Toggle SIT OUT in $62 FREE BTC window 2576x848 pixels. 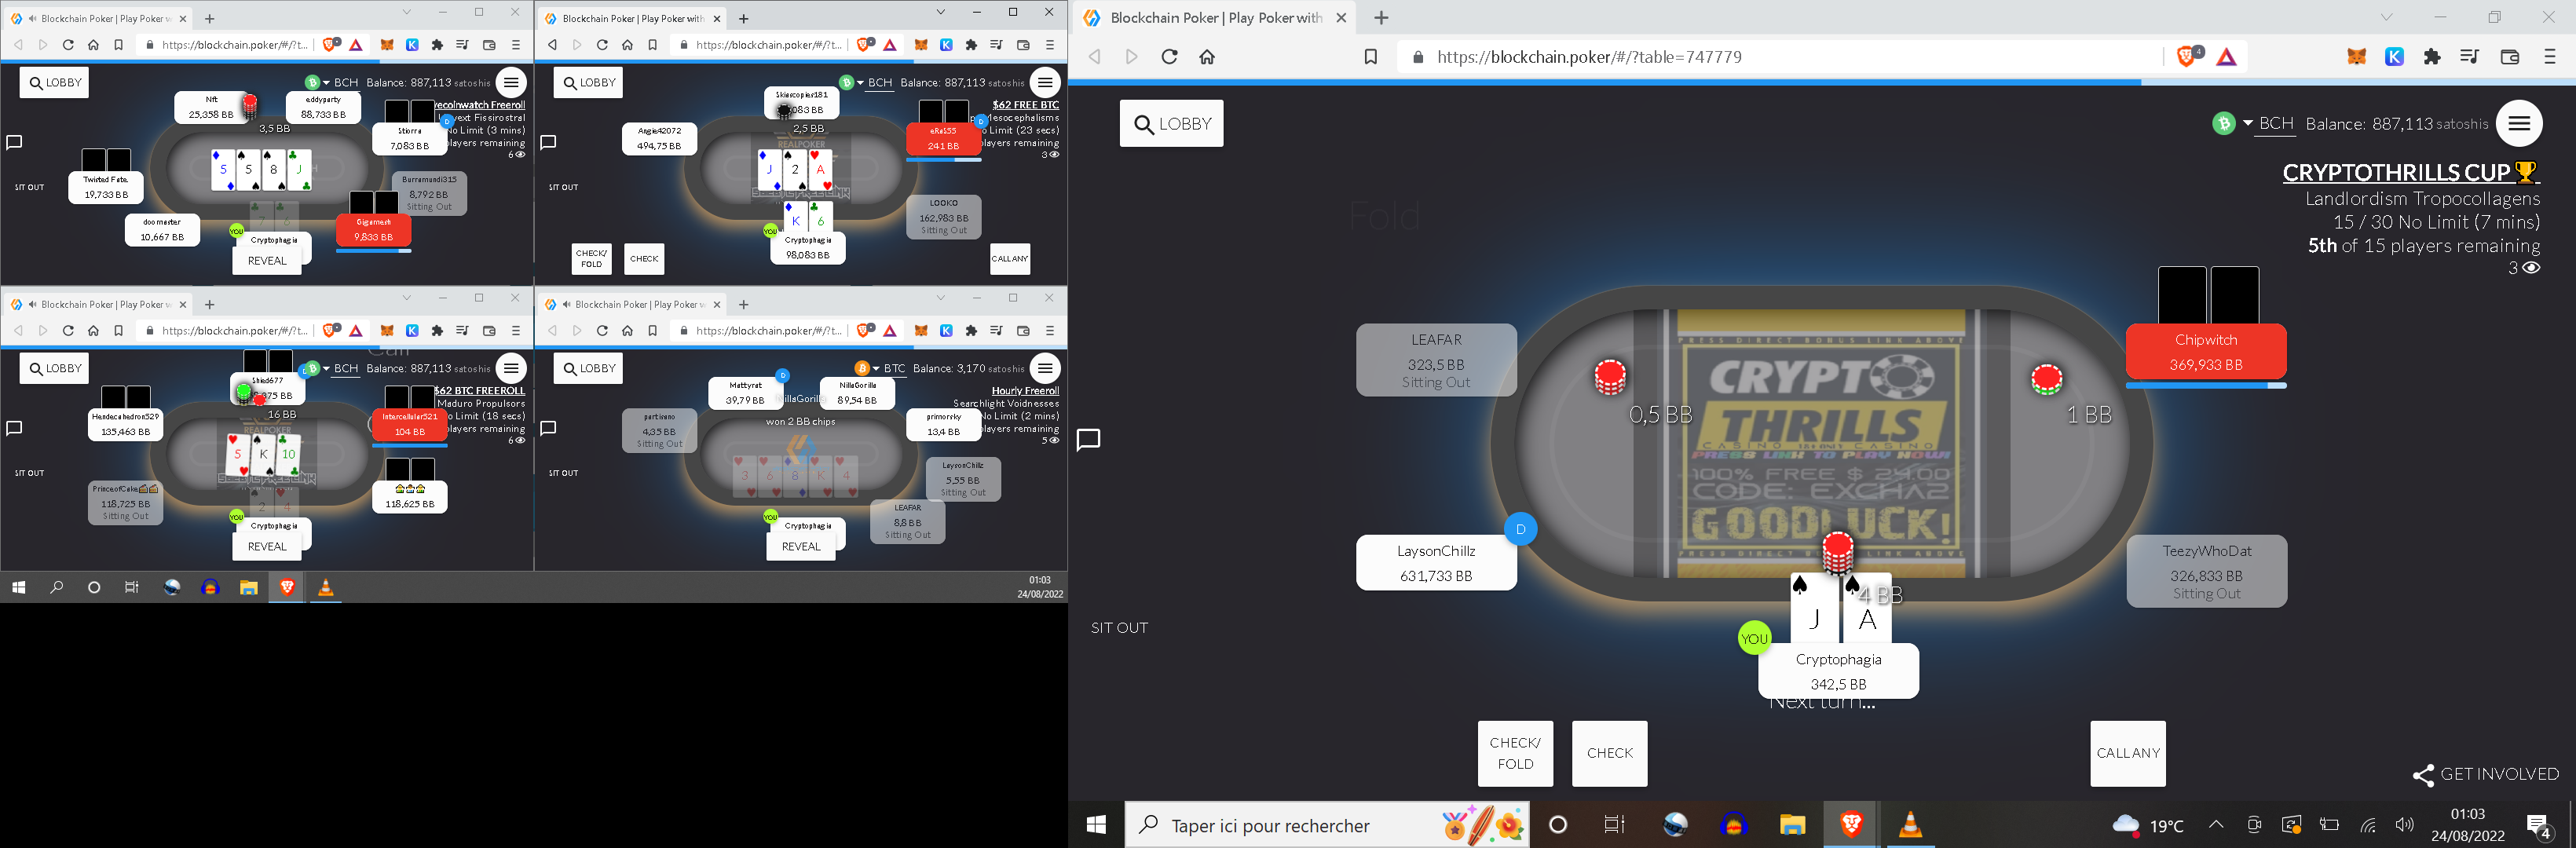[563, 187]
